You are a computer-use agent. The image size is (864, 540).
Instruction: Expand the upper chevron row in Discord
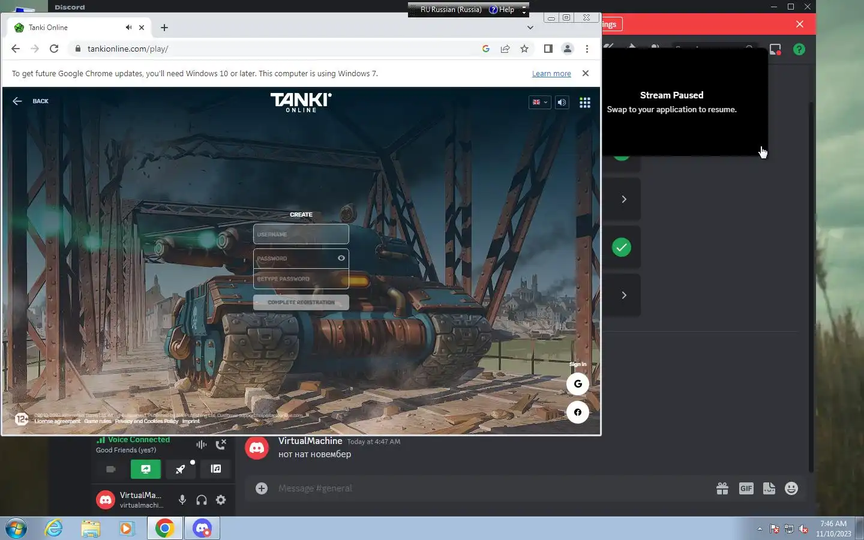(624, 199)
